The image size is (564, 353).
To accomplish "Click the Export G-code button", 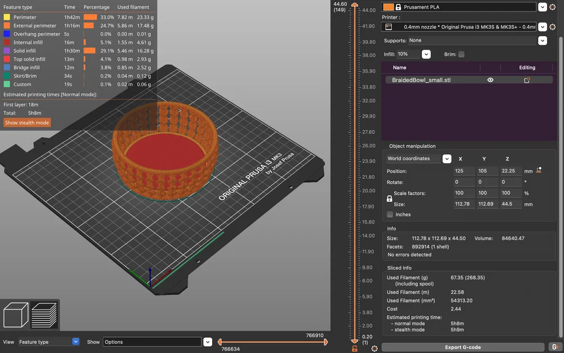I will (x=463, y=347).
